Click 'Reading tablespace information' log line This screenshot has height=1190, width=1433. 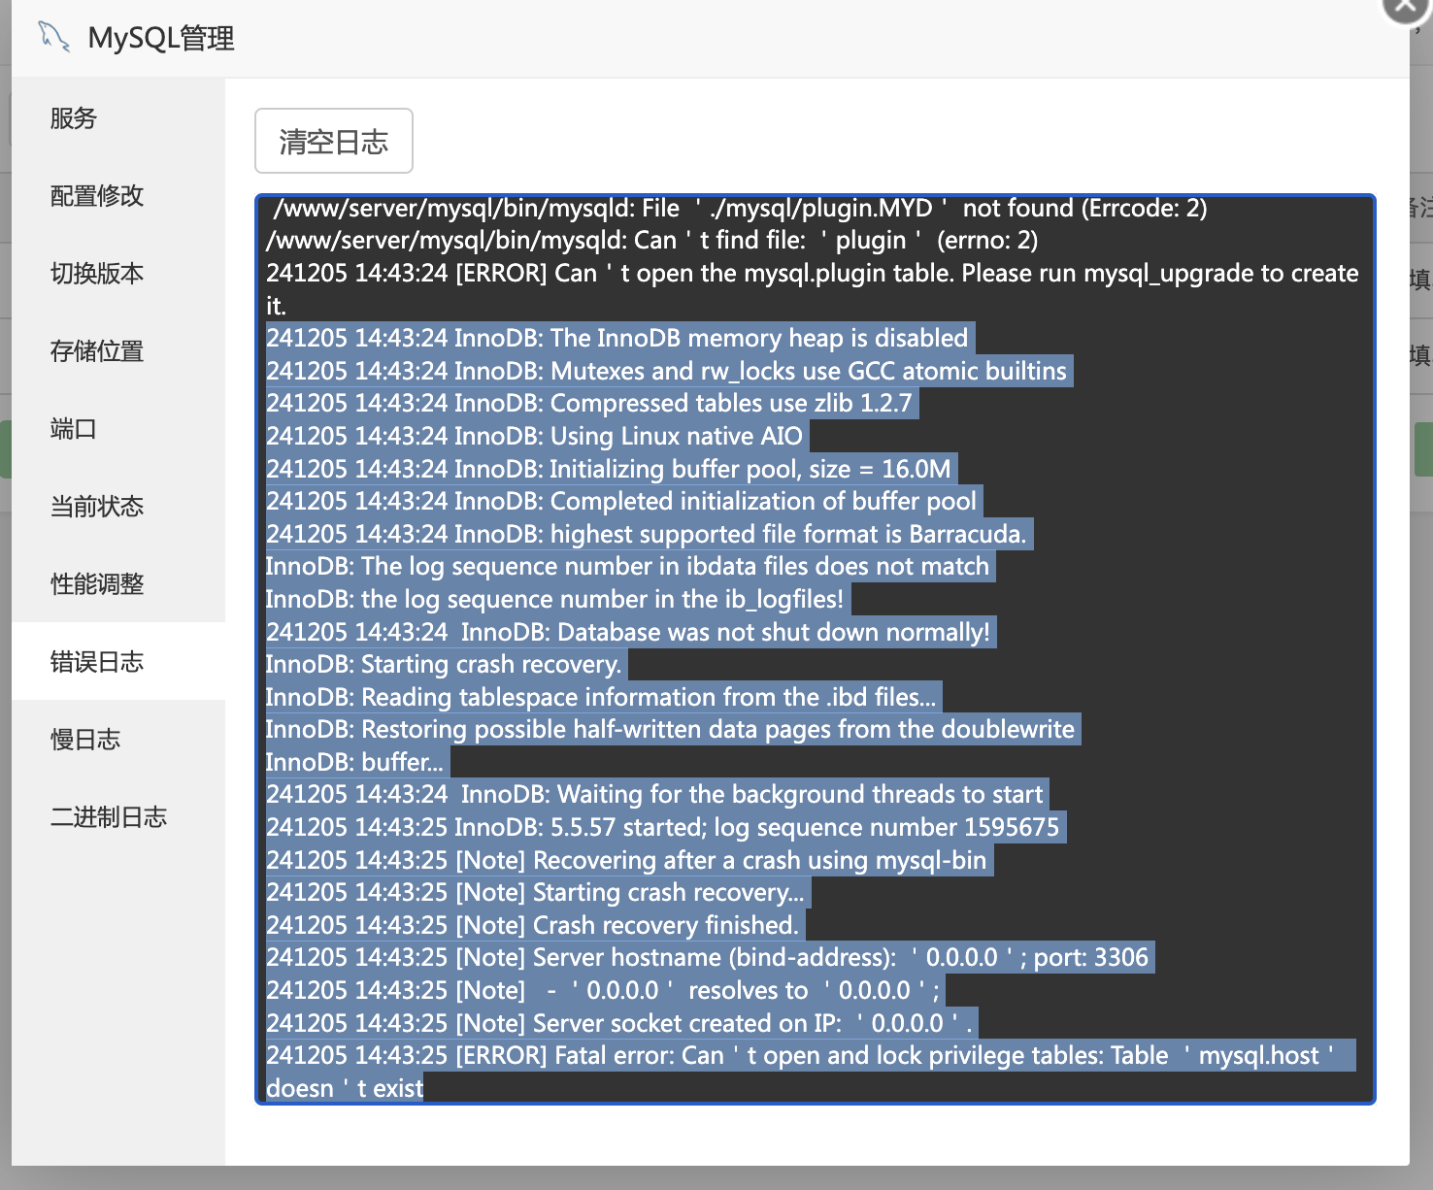[602, 697]
